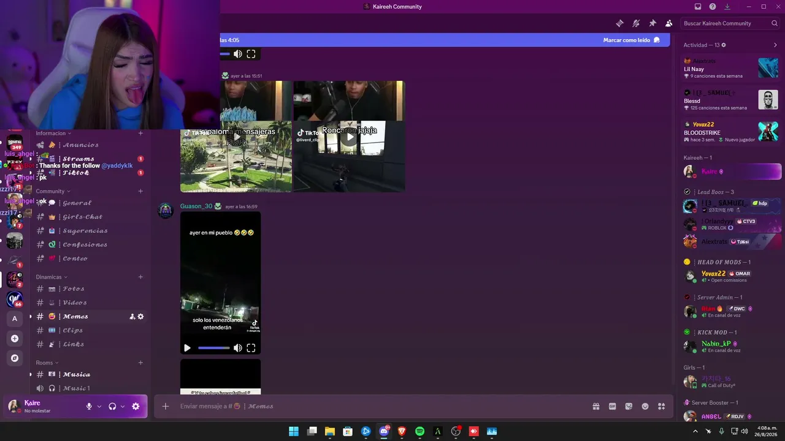Image resolution: width=785 pixels, height=441 pixels.
Task: Expand the Actividad panel chevron
Action: pos(775,45)
